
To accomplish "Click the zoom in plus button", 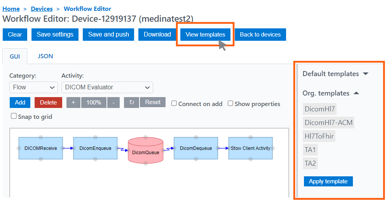I will (x=73, y=103).
